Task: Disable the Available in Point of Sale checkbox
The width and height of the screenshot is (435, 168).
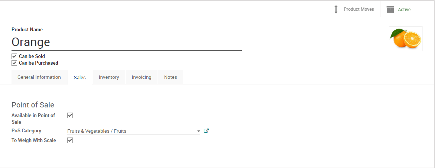Action: click(70, 115)
